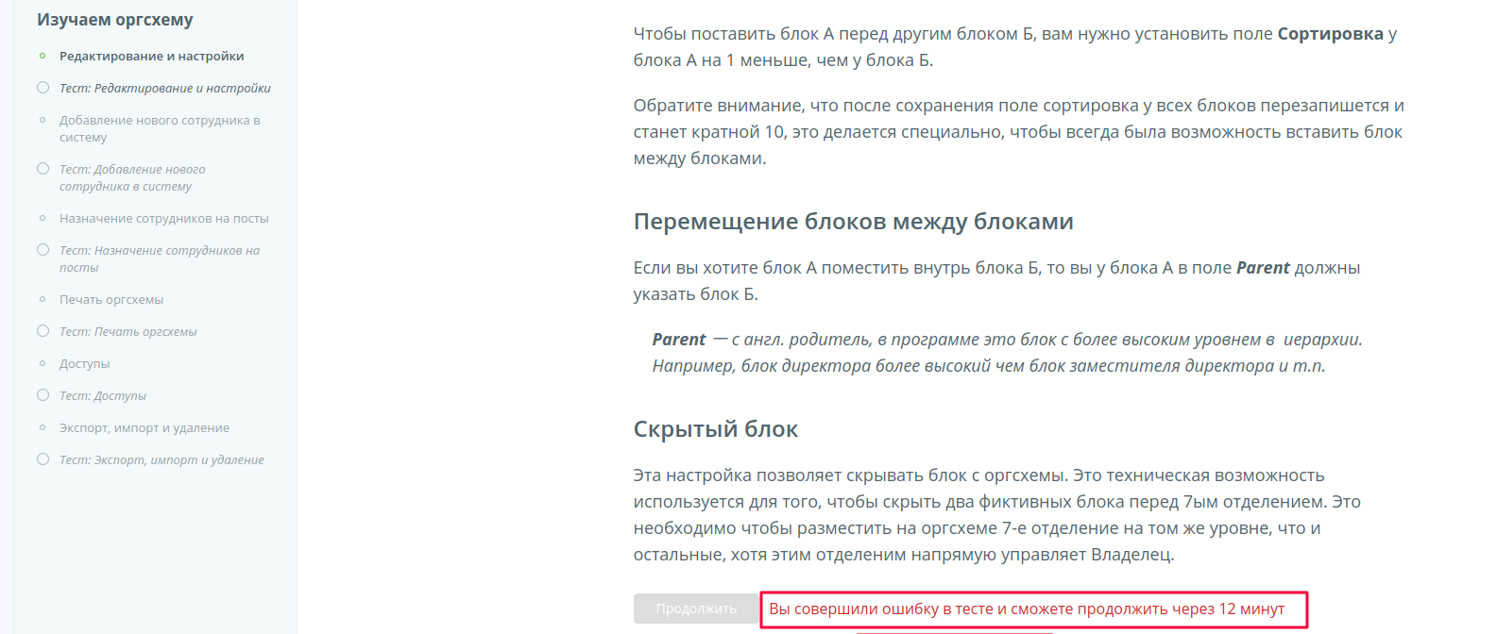The width and height of the screenshot is (1497, 634).
Task: Click the circle marker beside "Тест: Печать оргсхемы"
Action: 43,331
